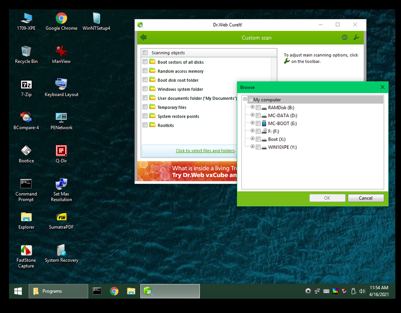Select the Boot (X:) tree label

277,139
